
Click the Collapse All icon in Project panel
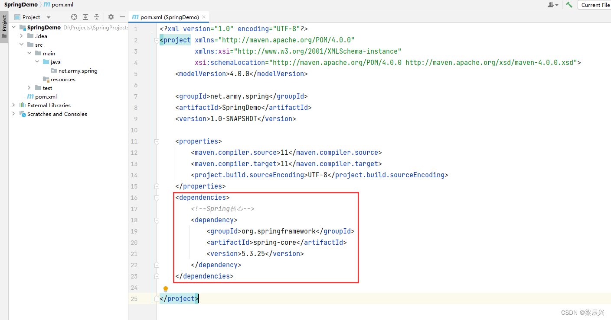(97, 17)
